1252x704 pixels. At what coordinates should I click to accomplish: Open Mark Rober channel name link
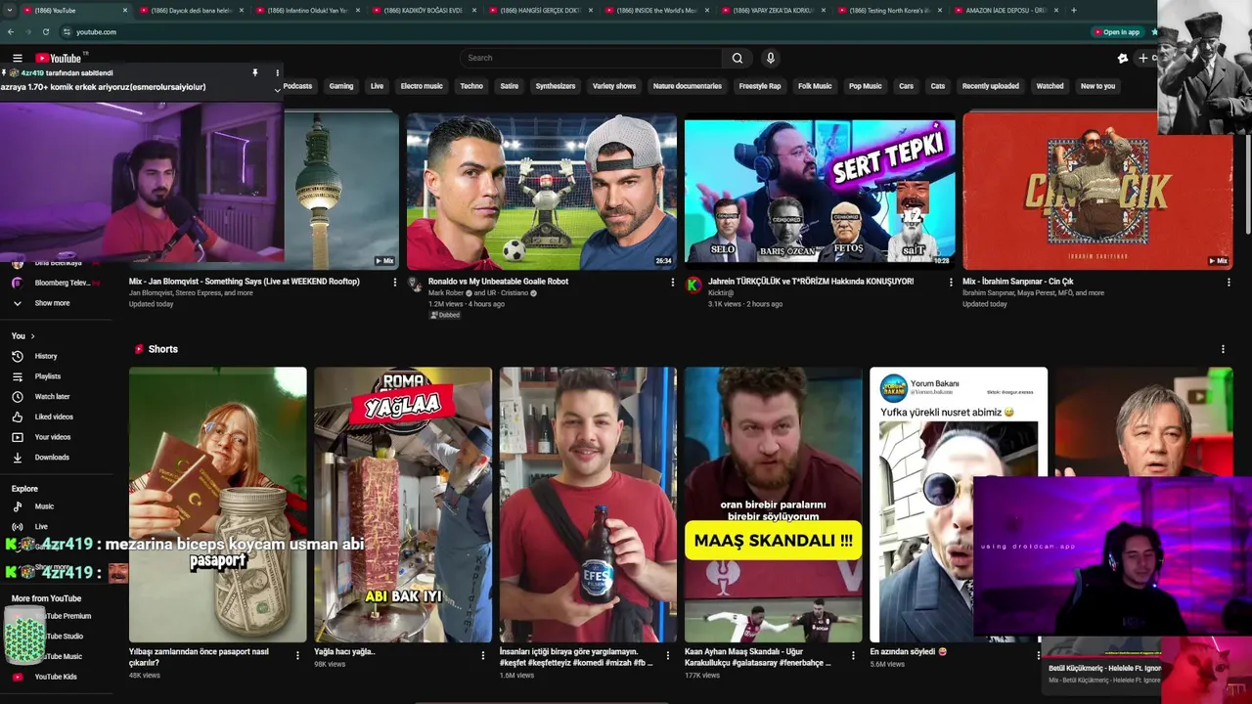446,293
